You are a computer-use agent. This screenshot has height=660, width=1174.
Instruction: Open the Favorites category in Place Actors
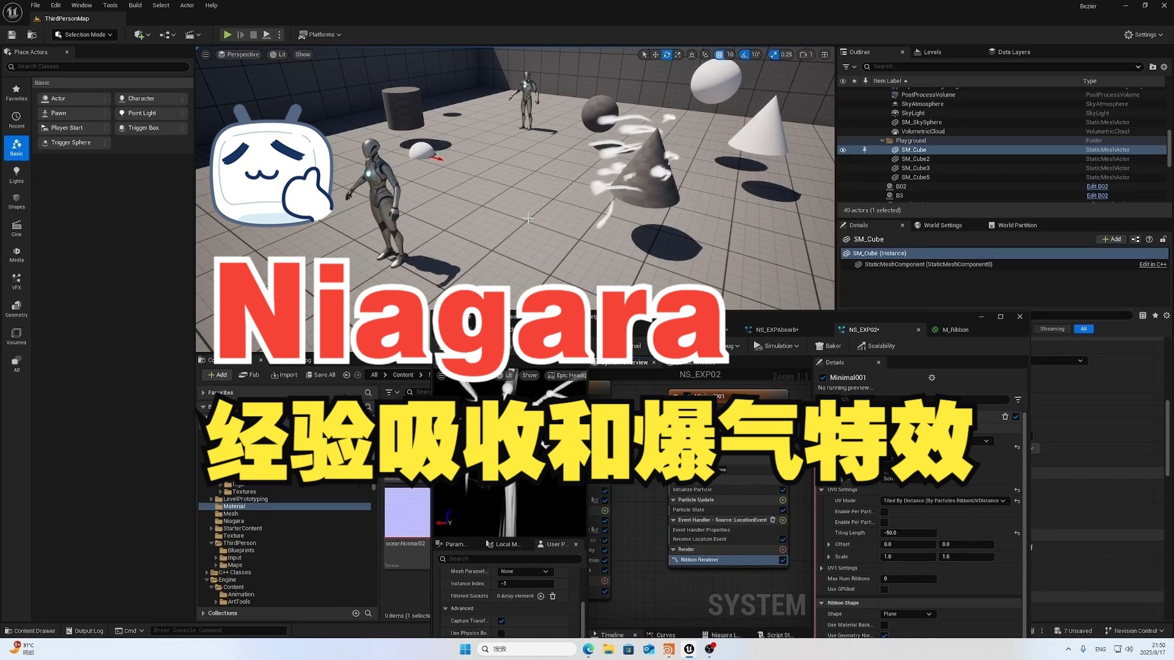point(17,93)
